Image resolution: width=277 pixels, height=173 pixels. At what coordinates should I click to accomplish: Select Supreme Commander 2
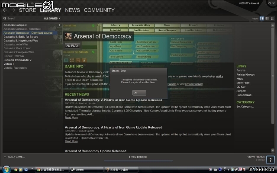point(17,60)
